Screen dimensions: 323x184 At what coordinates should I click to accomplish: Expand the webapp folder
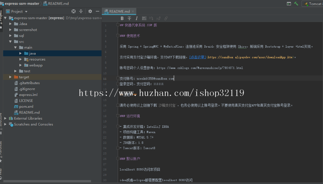pyautogui.click(x=20, y=65)
